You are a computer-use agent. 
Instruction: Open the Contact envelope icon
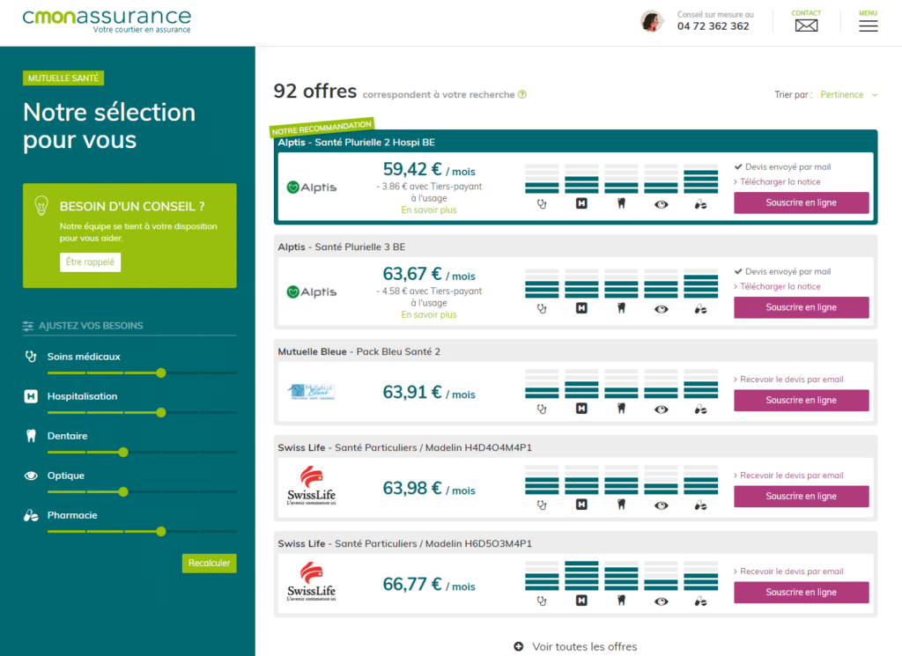coord(806,26)
